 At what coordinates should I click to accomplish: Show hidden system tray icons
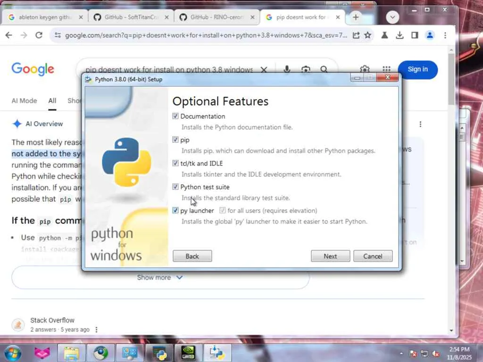(401, 354)
